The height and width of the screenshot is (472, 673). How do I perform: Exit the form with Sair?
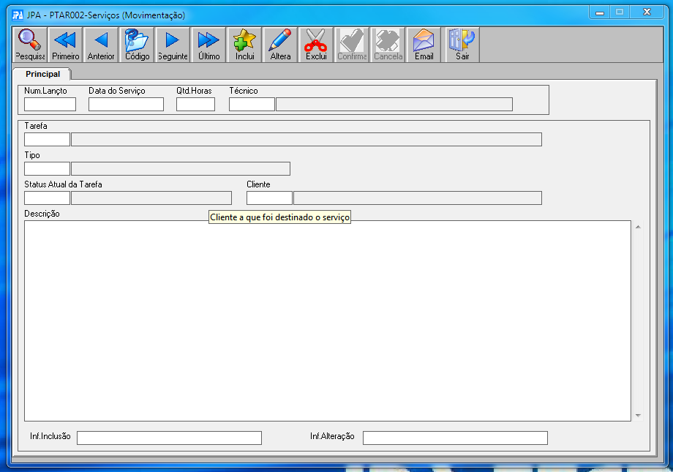(x=462, y=45)
